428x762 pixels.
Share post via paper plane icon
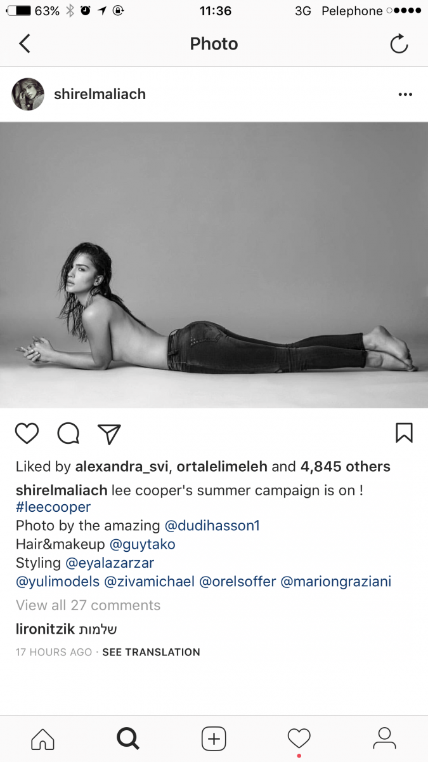[x=109, y=433]
